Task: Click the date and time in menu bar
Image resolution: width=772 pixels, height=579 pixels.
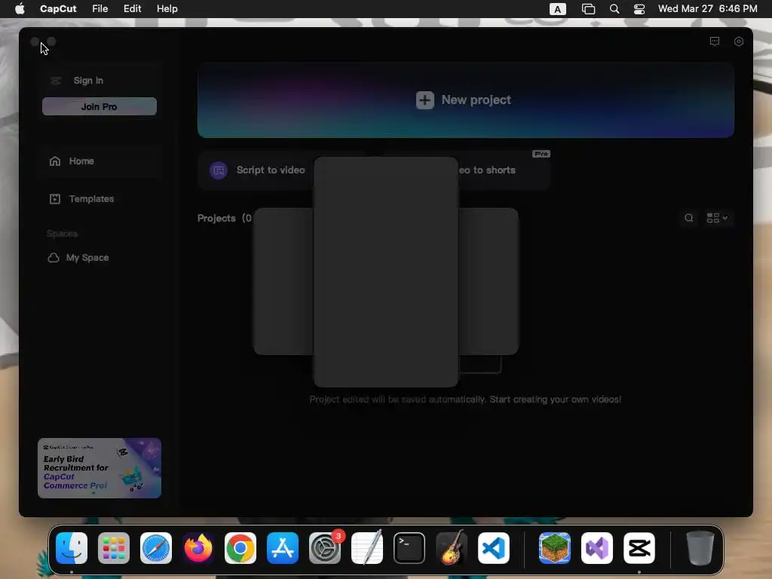Action: point(707,9)
